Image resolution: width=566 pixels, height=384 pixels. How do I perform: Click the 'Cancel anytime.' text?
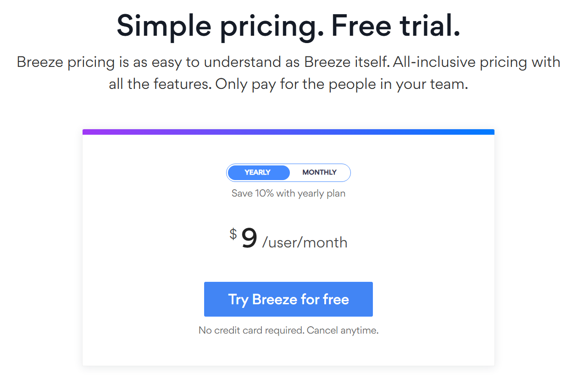[342, 330]
